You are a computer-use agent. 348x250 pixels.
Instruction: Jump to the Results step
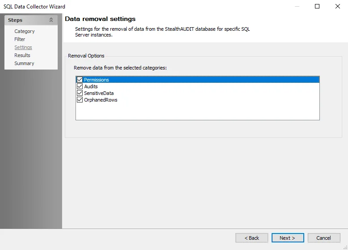point(22,55)
